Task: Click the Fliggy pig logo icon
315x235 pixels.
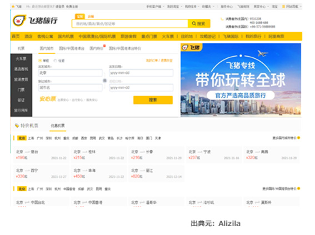Action: (19, 21)
